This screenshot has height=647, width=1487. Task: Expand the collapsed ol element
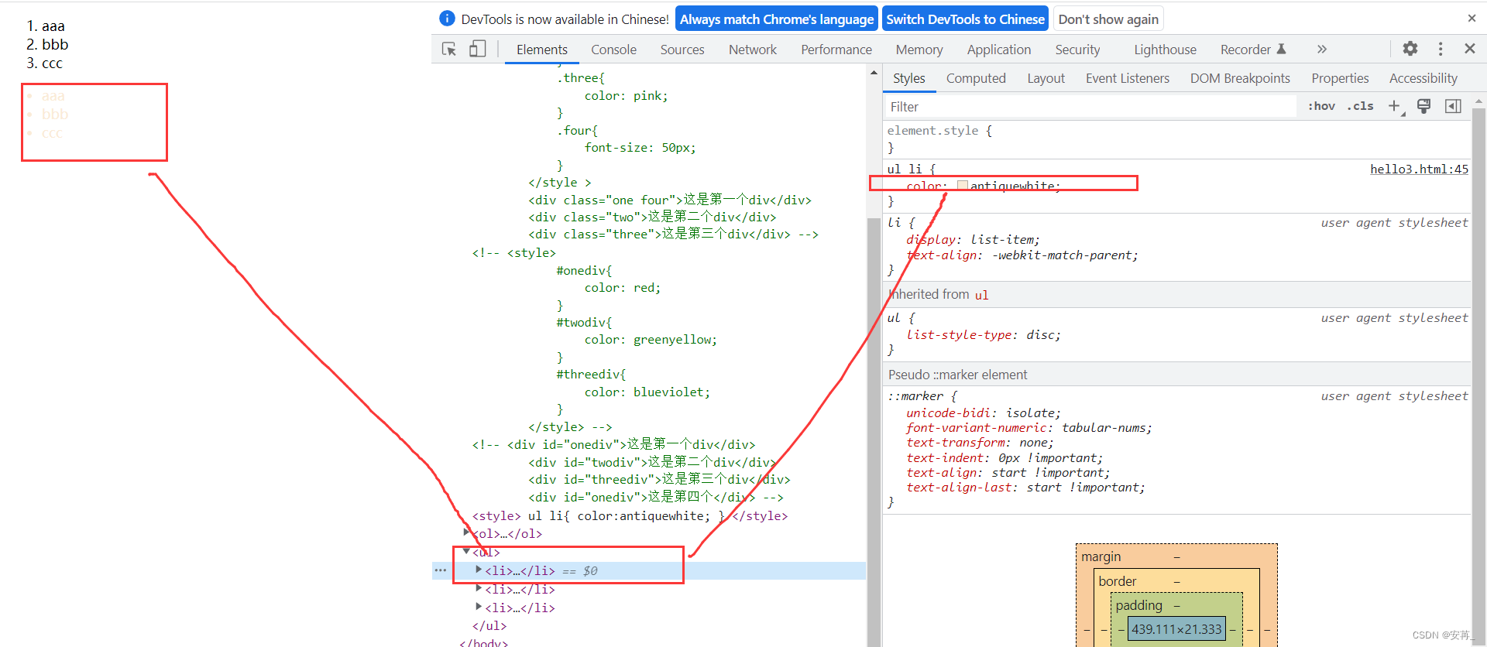point(466,532)
